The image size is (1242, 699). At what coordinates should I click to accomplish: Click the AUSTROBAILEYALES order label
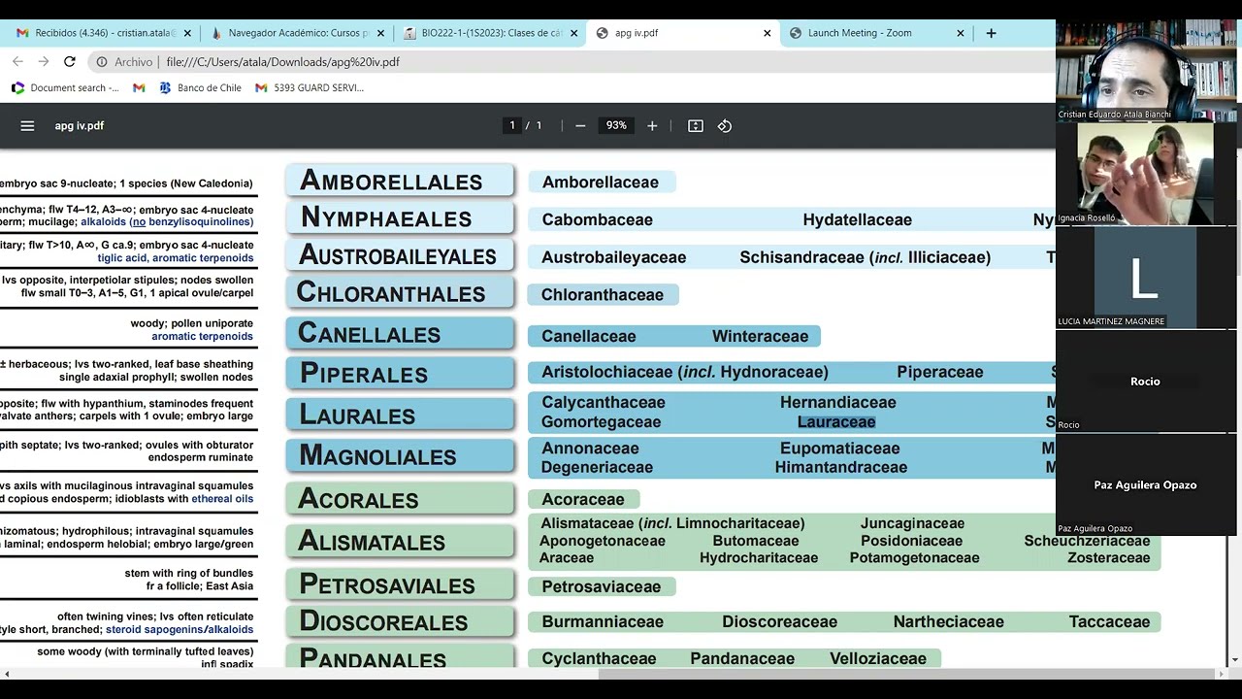pyautogui.click(x=398, y=255)
